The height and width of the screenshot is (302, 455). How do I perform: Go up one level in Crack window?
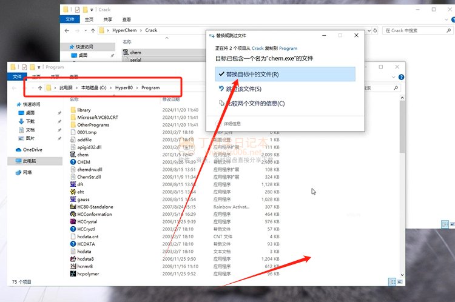point(93,30)
